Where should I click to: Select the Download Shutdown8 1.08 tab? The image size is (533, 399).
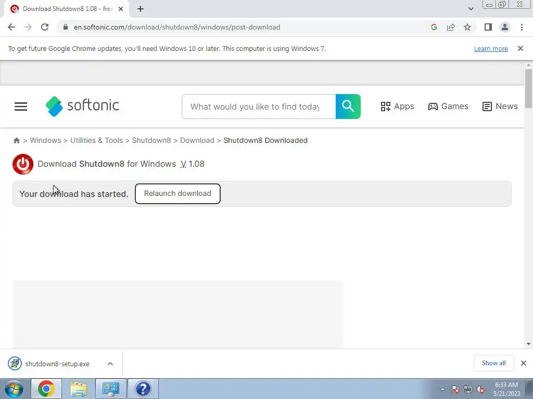pyautogui.click(x=67, y=9)
